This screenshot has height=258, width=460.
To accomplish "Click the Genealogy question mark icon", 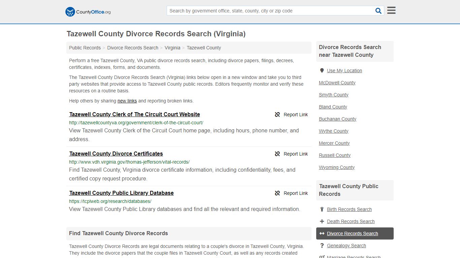I will (322, 246).
